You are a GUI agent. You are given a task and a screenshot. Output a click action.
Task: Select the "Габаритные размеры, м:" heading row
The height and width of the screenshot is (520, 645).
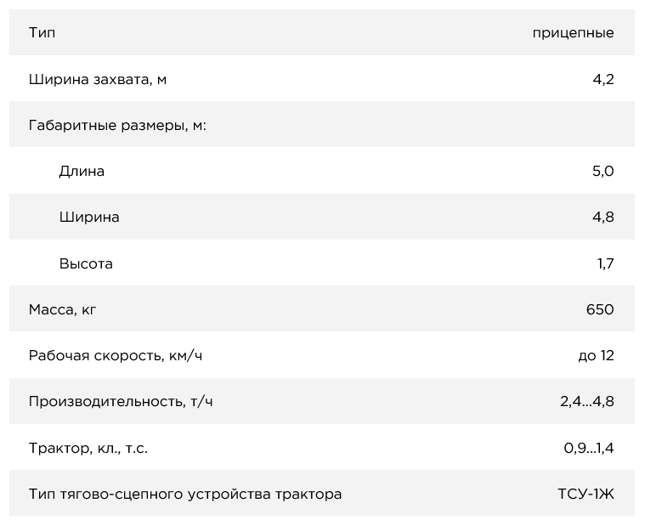118,126
